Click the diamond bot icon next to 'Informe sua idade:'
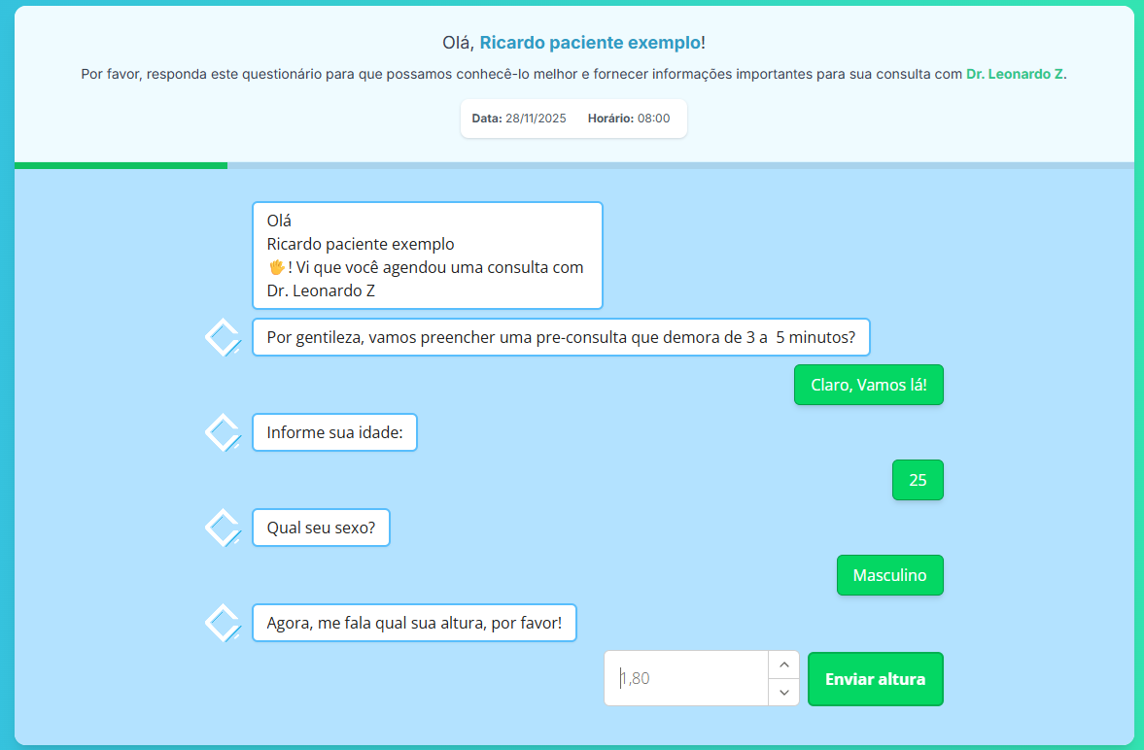The width and height of the screenshot is (1144, 750). click(x=223, y=432)
